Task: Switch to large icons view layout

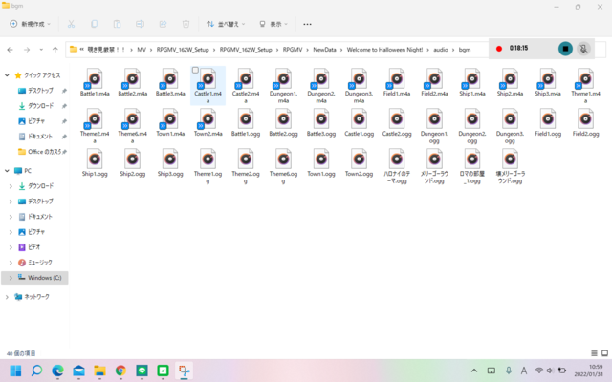Action: [604, 353]
